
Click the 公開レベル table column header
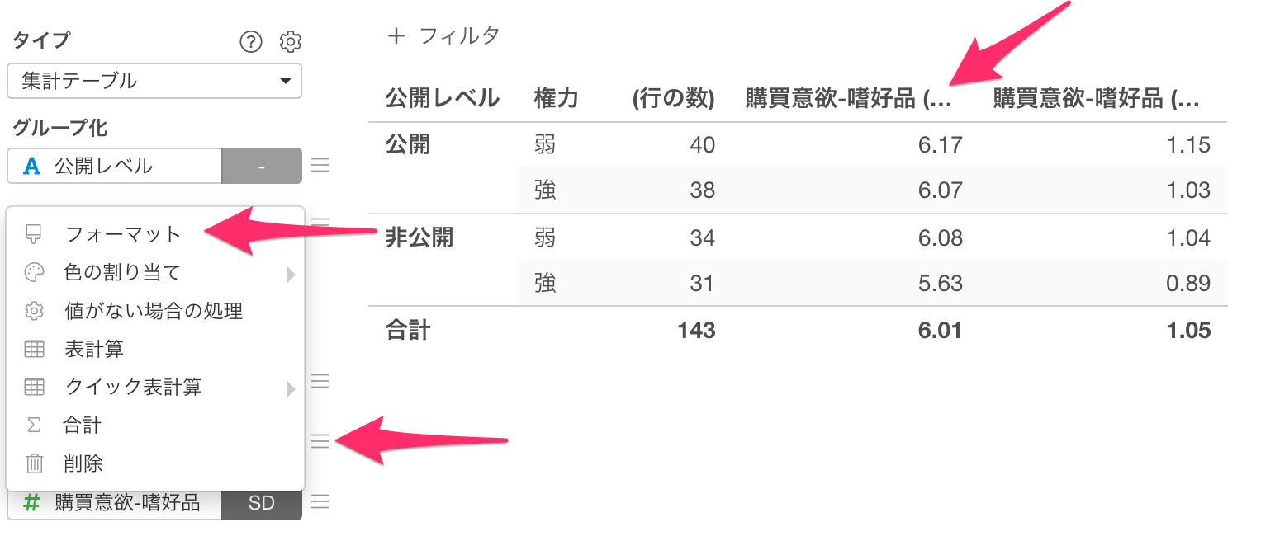442,97
